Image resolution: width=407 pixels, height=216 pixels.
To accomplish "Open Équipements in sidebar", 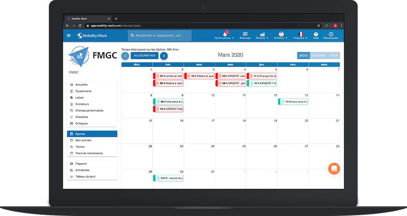I will (x=92, y=91).
